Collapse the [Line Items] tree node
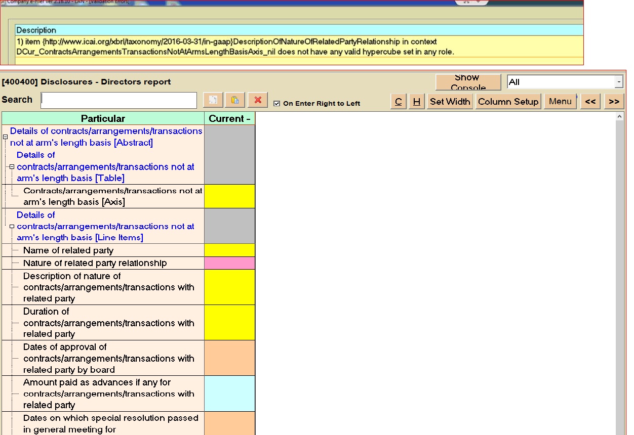 [x=12, y=227]
